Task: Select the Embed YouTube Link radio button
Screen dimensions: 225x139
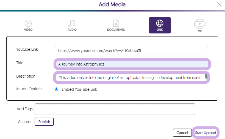Action: 57,89
